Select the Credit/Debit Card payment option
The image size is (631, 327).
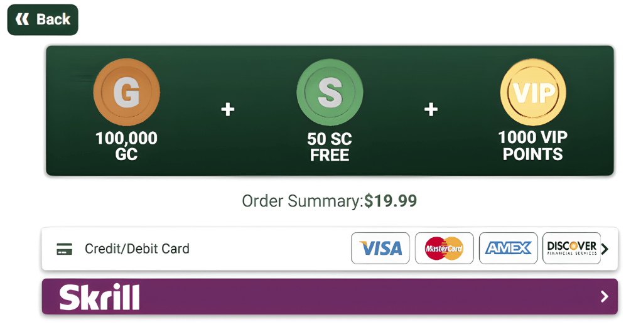[x=137, y=249]
